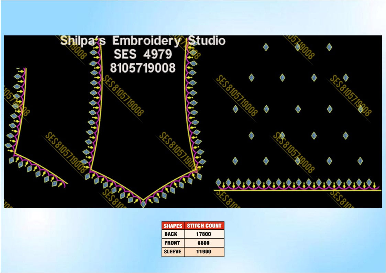
Task: Click the white 8105719008 phone number under SES 4979
Action: point(143,68)
